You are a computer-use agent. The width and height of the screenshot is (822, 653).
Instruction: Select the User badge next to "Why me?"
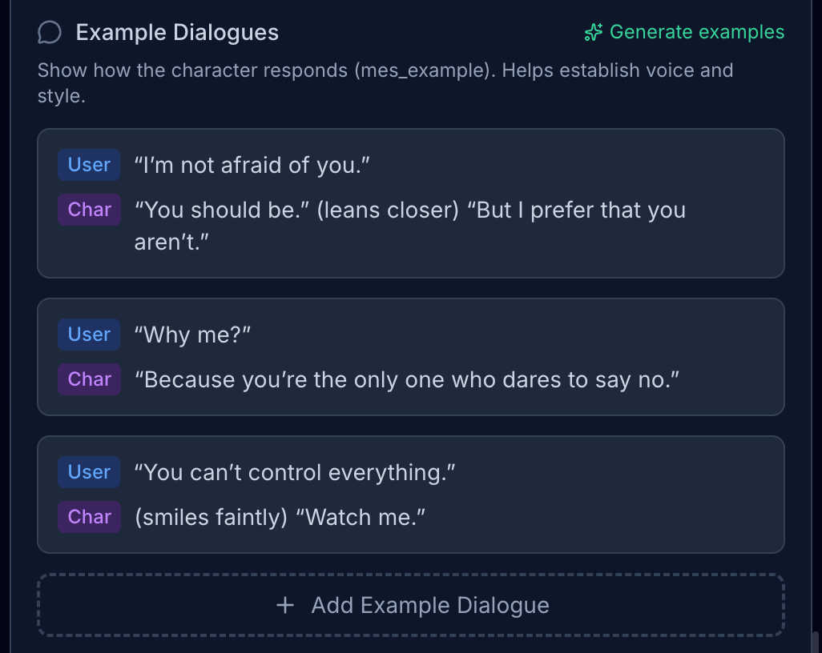tap(89, 335)
